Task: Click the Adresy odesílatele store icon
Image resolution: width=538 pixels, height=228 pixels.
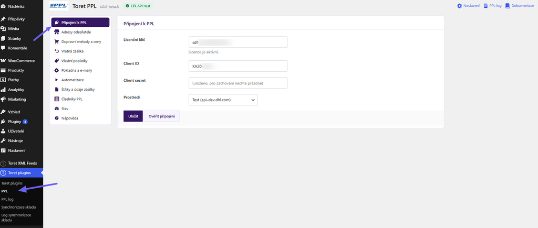Action: 57,32
